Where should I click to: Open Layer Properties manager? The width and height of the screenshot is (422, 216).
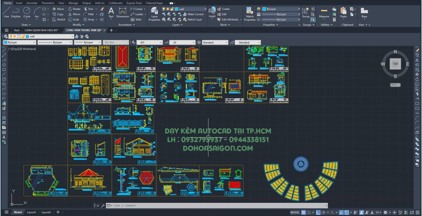[155, 14]
